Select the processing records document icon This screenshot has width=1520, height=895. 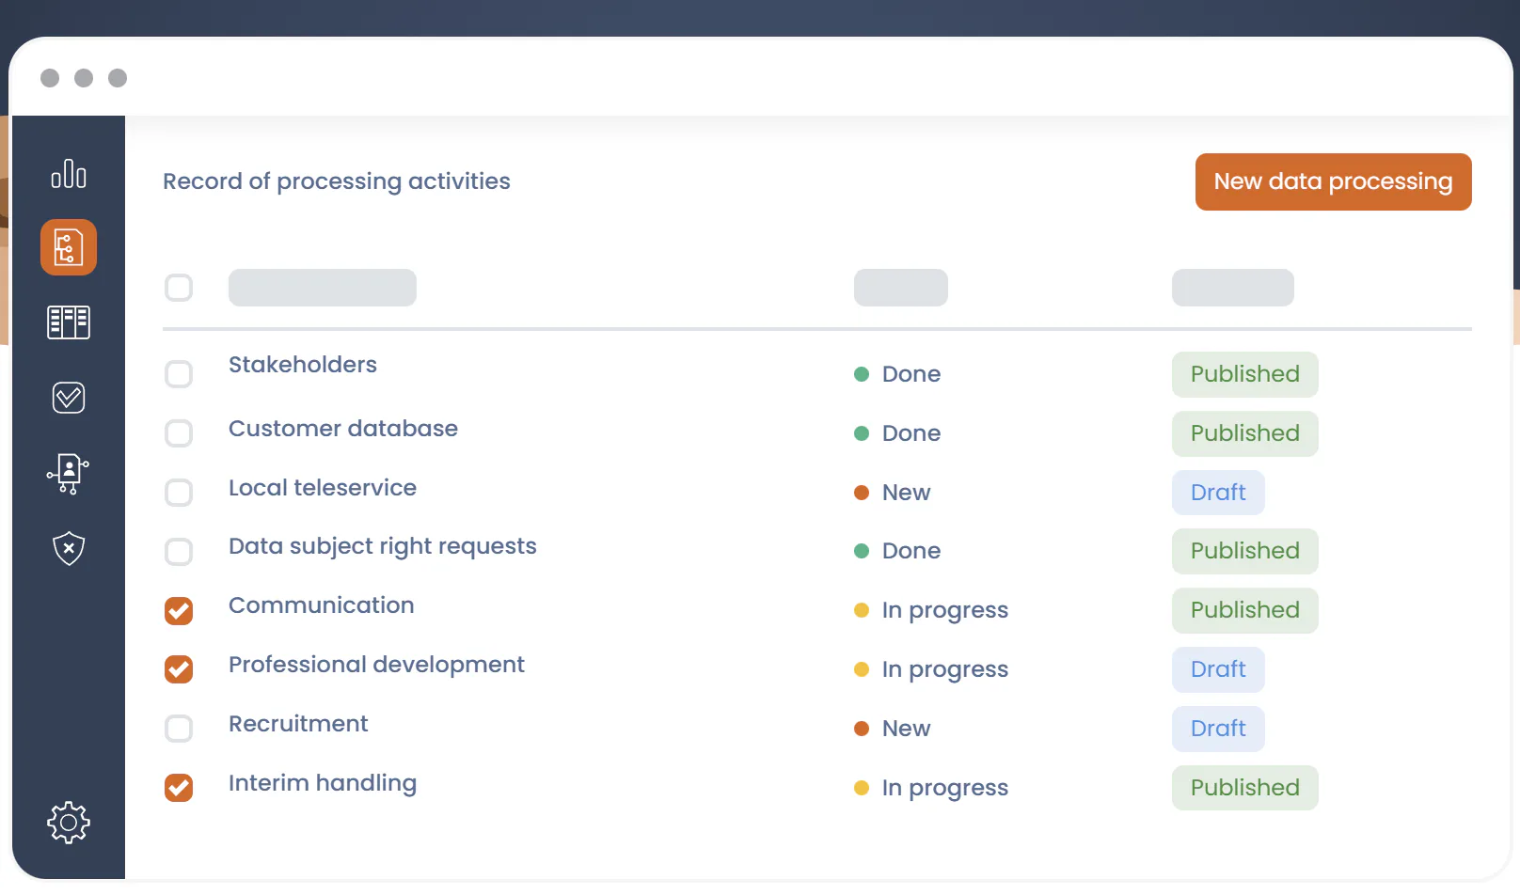click(69, 247)
